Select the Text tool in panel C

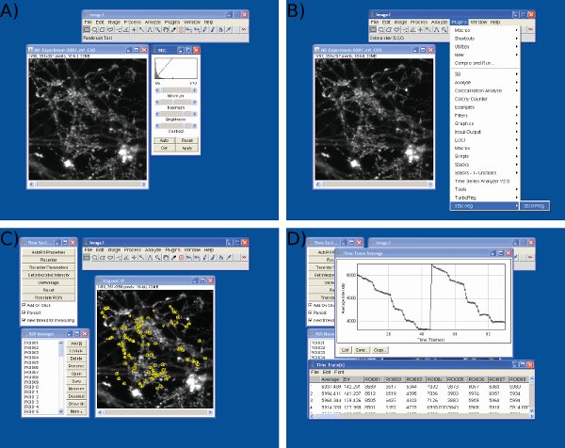click(150, 258)
